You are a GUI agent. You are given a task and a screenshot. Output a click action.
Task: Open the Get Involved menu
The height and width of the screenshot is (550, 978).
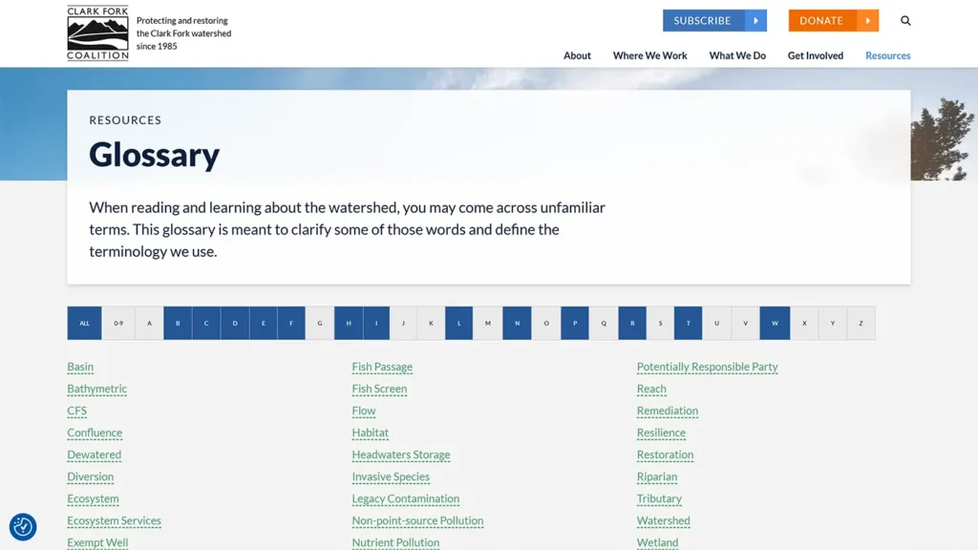[x=815, y=55]
